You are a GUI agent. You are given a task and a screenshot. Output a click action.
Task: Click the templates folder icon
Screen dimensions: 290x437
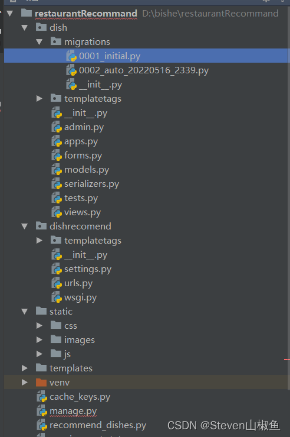click(x=41, y=368)
